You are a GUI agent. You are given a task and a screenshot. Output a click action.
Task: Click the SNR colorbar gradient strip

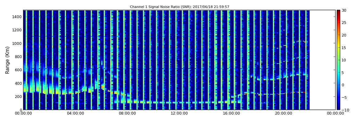coord(338,60)
